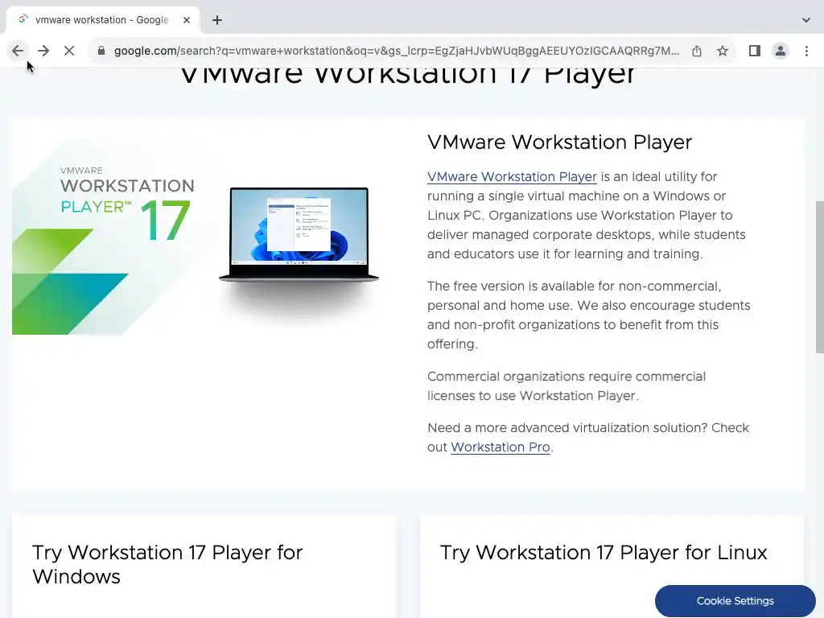Click the 'The free version is available' paragraph

588,315
